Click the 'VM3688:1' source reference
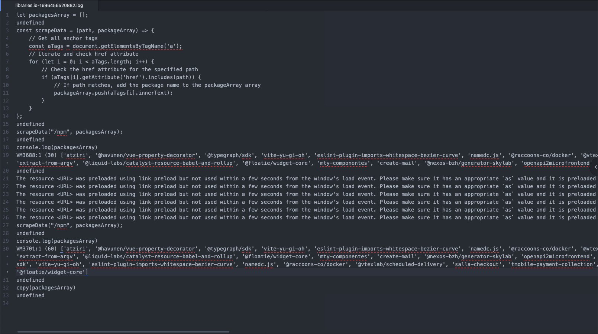 coord(29,155)
